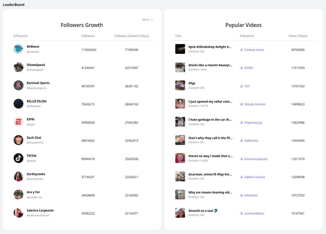Open the "#fyp" video thumbnail
326x234 pixels.
[180, 85]
